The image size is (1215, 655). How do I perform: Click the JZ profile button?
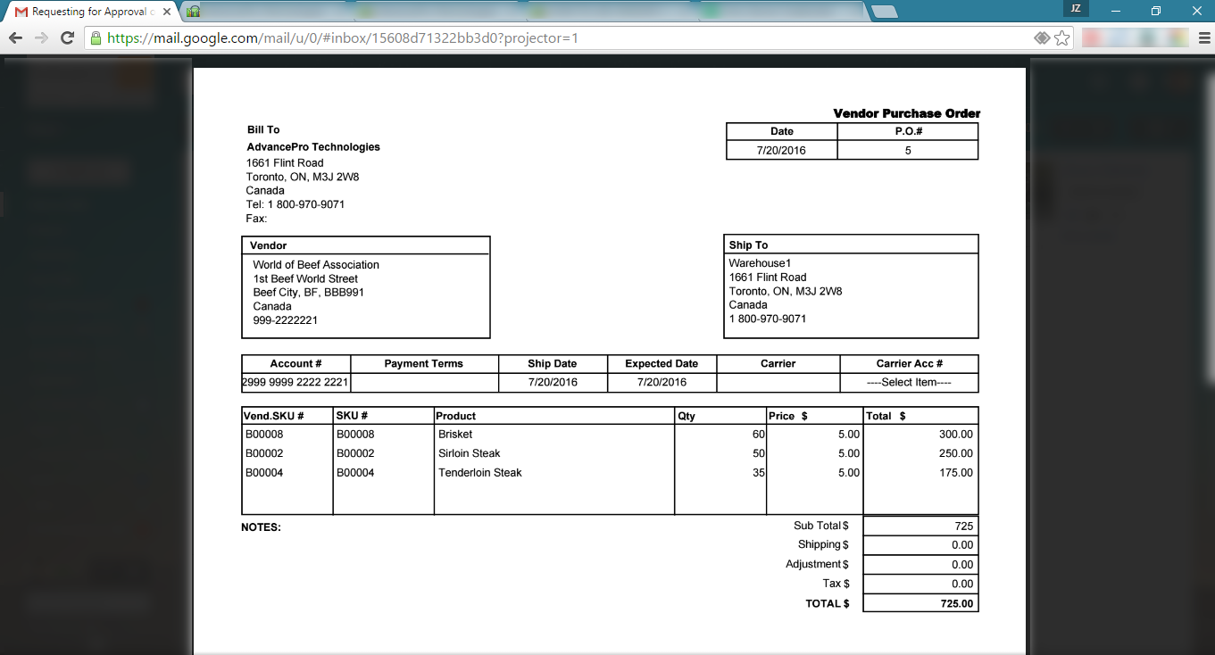pyautogui.click(x=1076, y=9)
